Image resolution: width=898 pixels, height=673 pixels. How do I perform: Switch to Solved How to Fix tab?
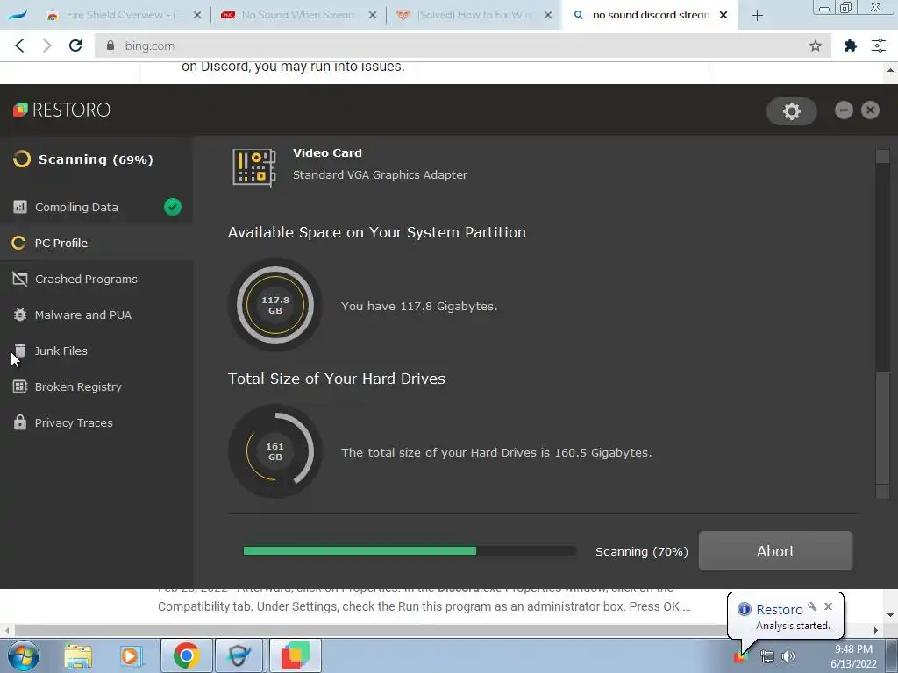(x=473, y=15)
